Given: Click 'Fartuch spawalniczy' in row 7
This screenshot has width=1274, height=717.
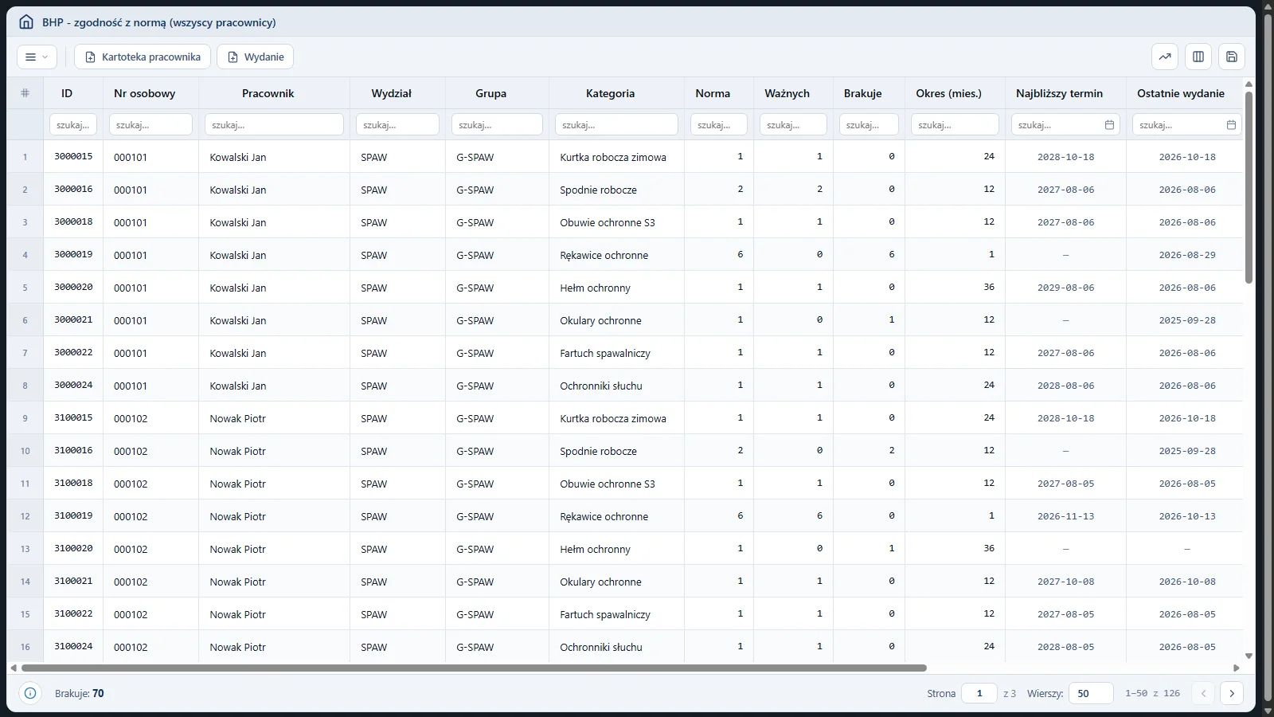Looking at the screenshot, I should pyautogui.click(x=605, y=353).
